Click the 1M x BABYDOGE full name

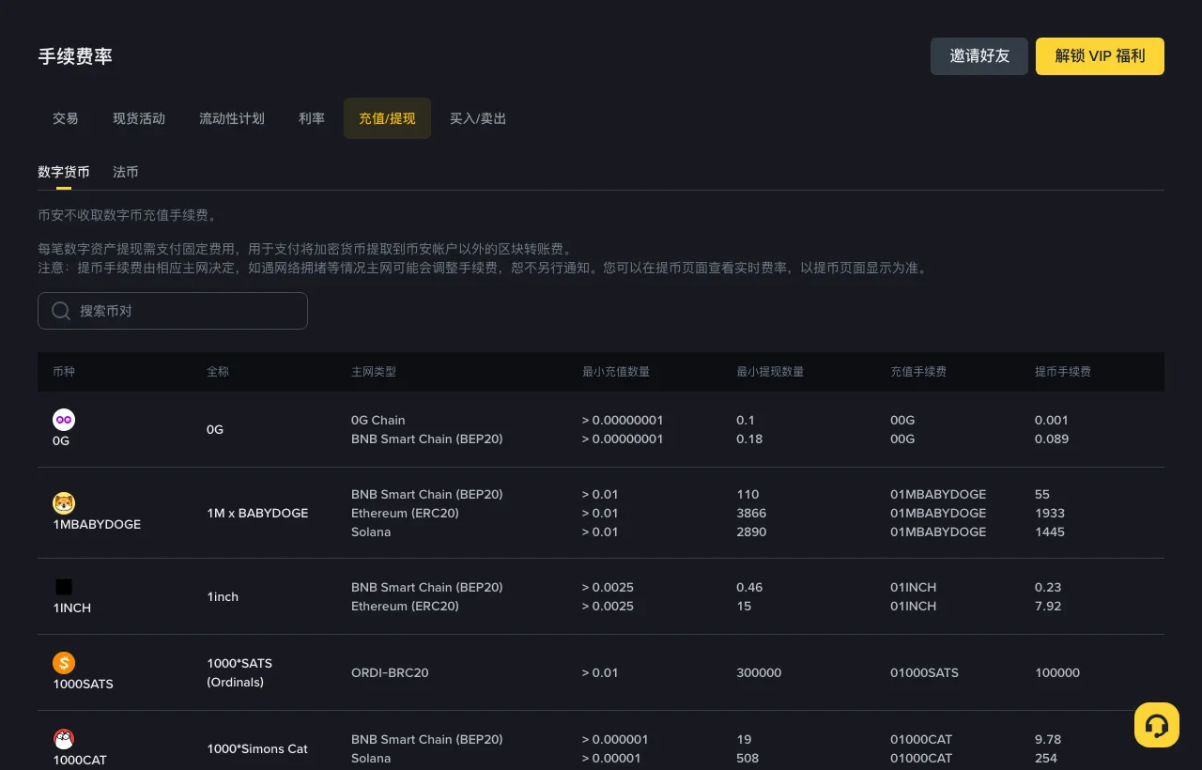click(257, 513)
